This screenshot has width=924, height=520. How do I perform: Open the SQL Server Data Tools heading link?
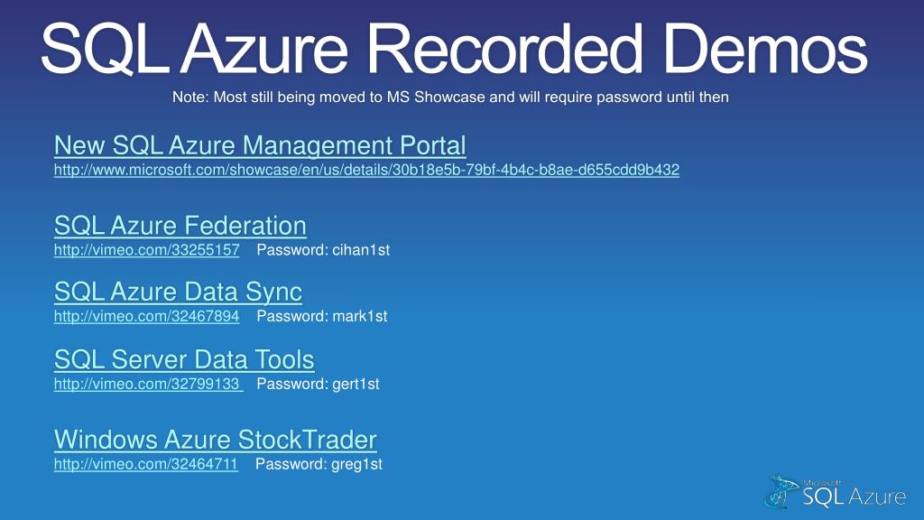click(184, 359)
